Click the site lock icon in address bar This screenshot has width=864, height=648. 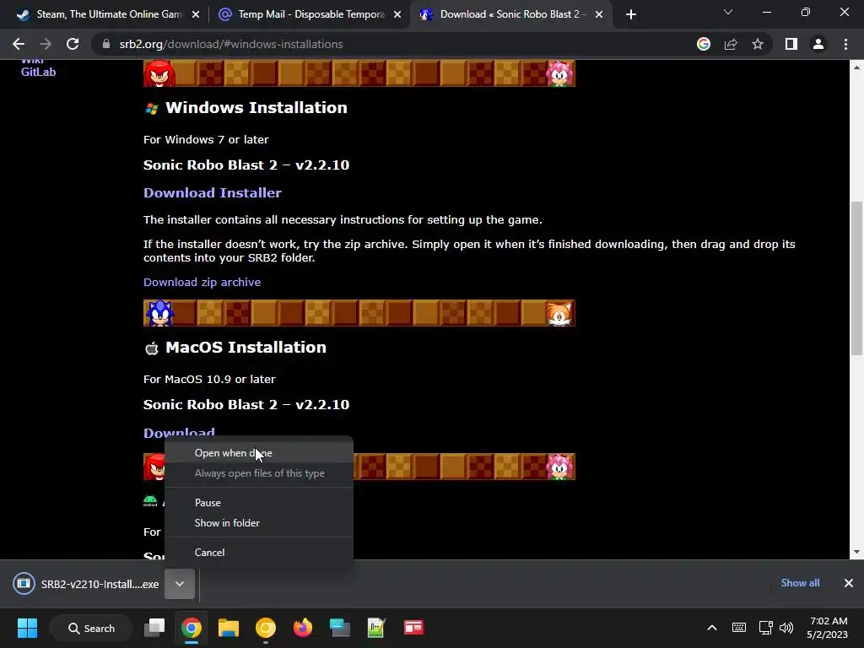105,44
